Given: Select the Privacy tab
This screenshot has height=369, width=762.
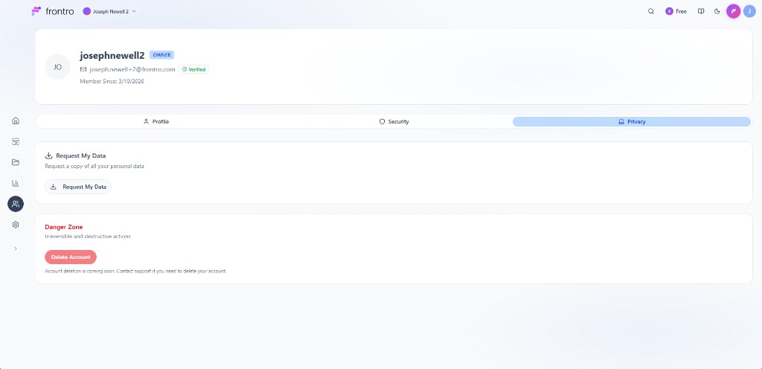Looking at the screenshot, I should (x=632, y=121).
